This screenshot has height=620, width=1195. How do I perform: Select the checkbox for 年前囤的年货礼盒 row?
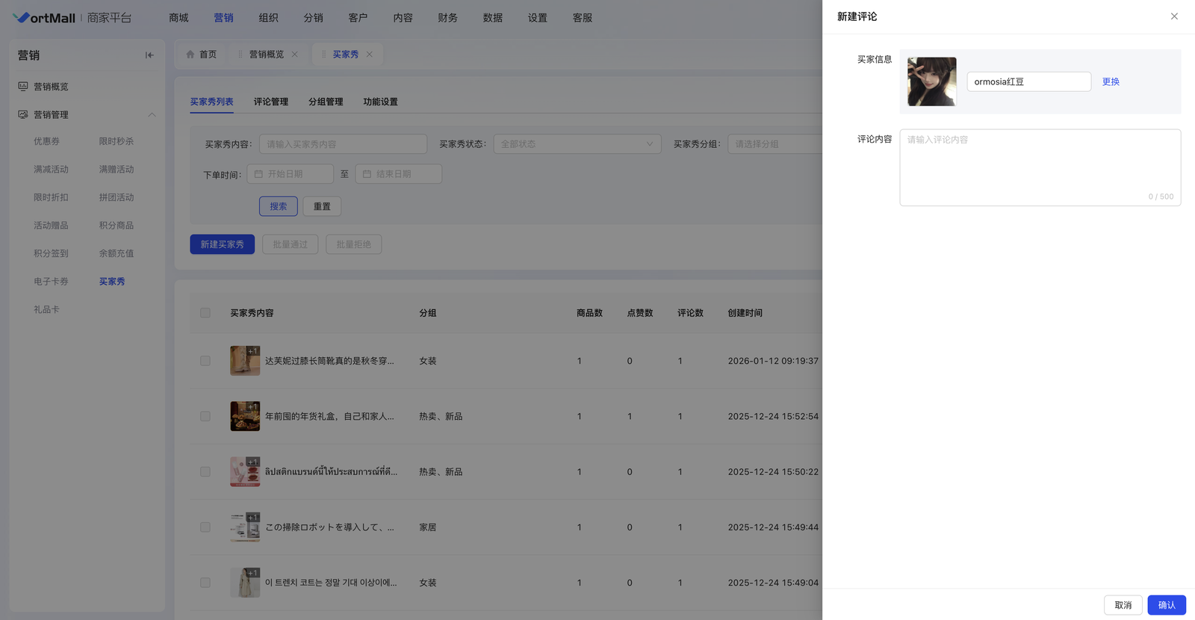click(x=205, y=416)
